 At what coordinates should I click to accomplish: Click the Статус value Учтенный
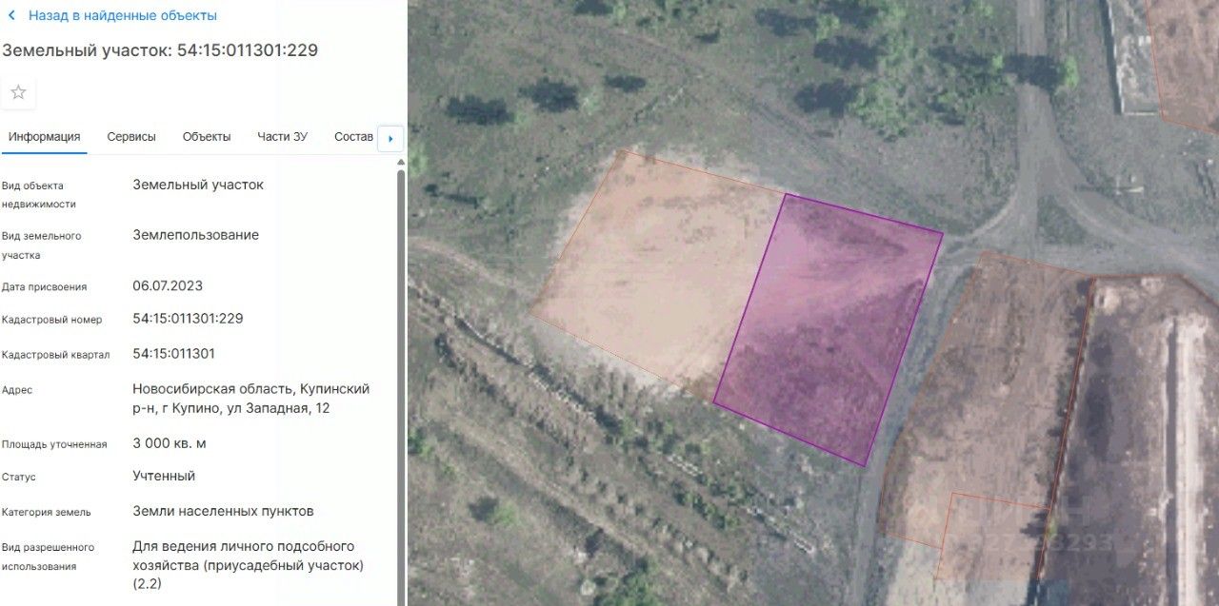164,476
